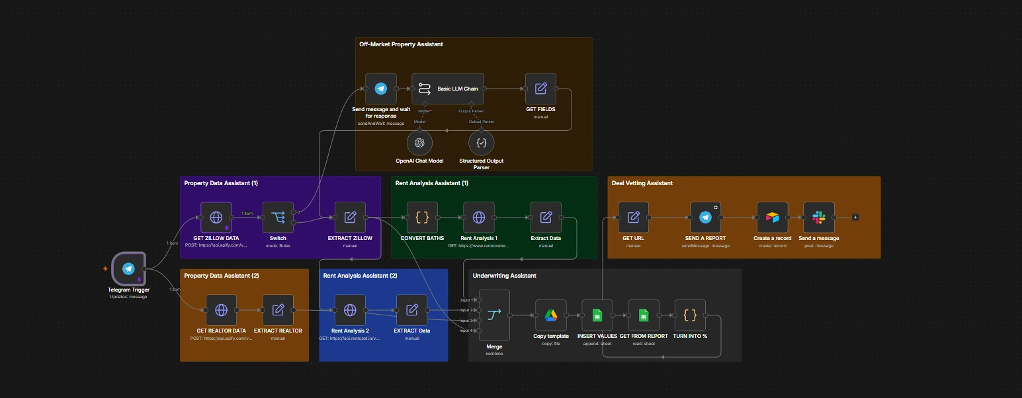
Task: Click the Underwriting Assistant title
Action: coord(504,275)
